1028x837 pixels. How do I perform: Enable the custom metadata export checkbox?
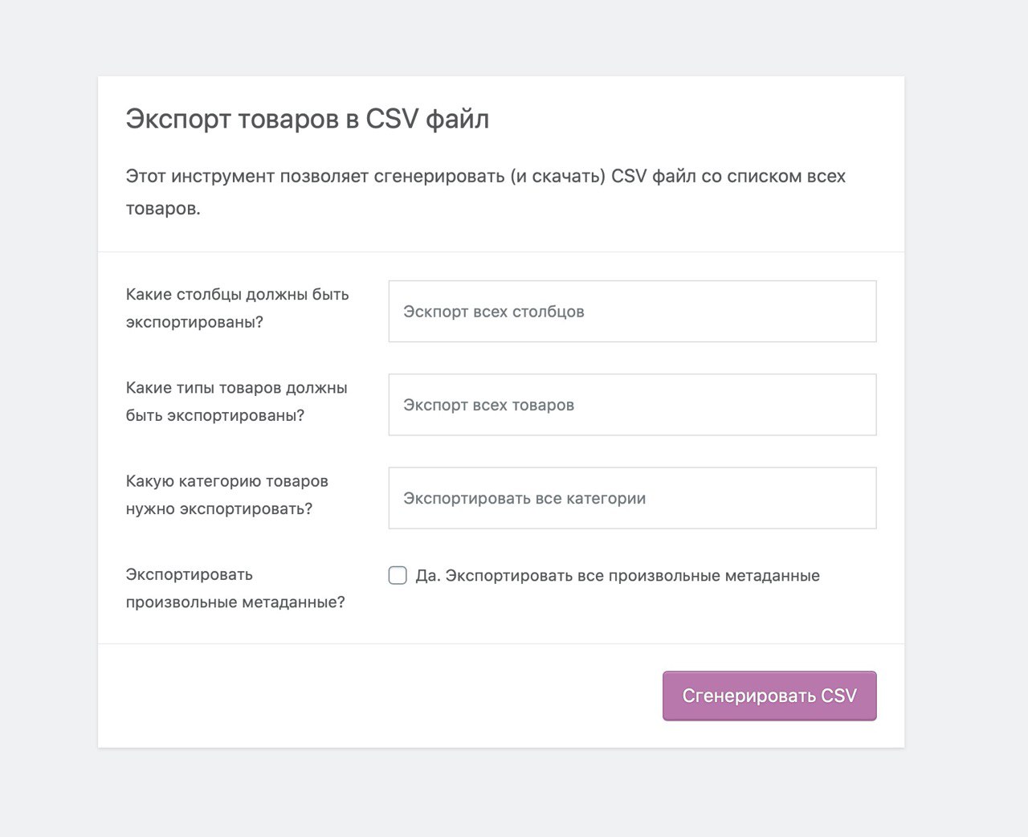(x=398, y=575)
